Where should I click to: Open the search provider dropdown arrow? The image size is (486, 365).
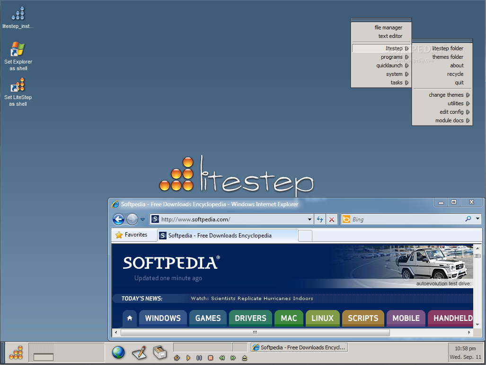[x=477, y=219]
